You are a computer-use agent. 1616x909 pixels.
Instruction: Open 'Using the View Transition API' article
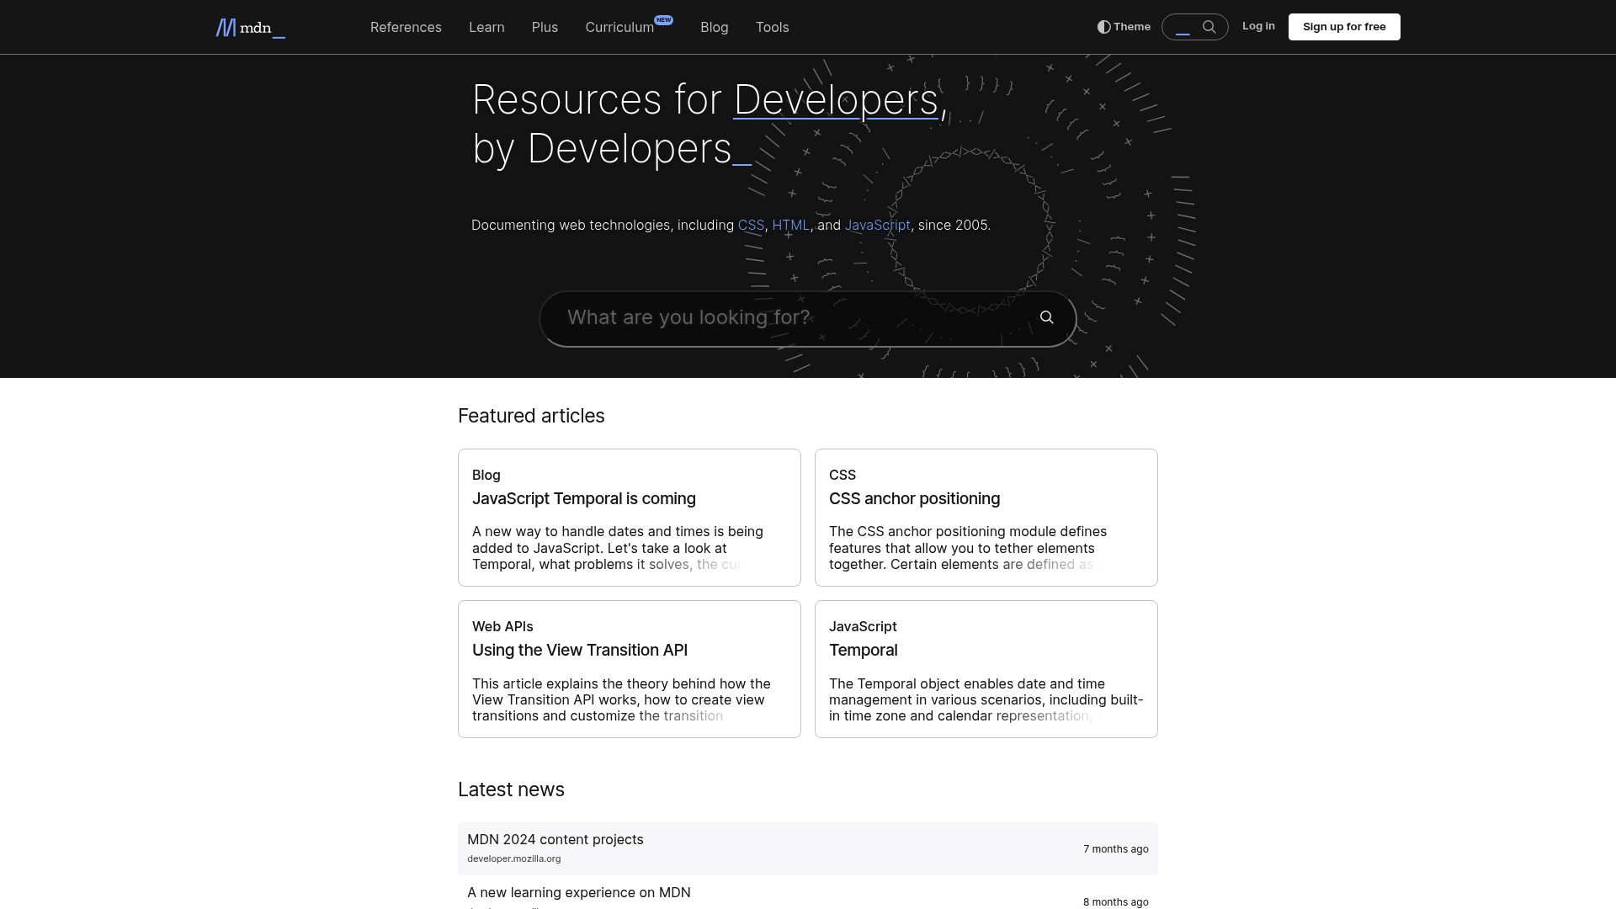click(580, 651)
